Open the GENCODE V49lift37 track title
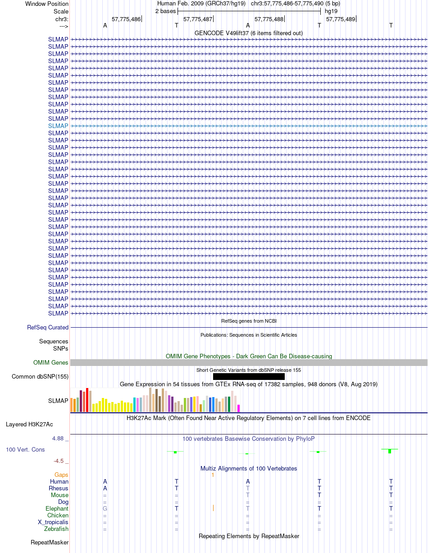This screenshot has height=553, width=428. click(248, 33)
